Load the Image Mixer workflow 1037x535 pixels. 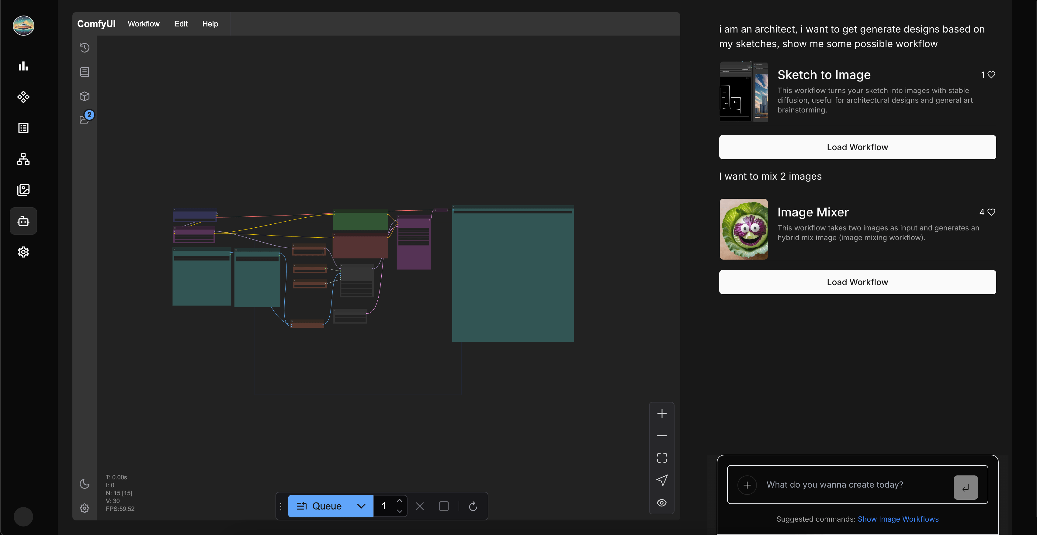pos(858,282)
